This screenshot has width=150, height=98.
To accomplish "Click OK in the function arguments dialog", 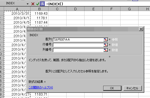I will click(112, 88).
